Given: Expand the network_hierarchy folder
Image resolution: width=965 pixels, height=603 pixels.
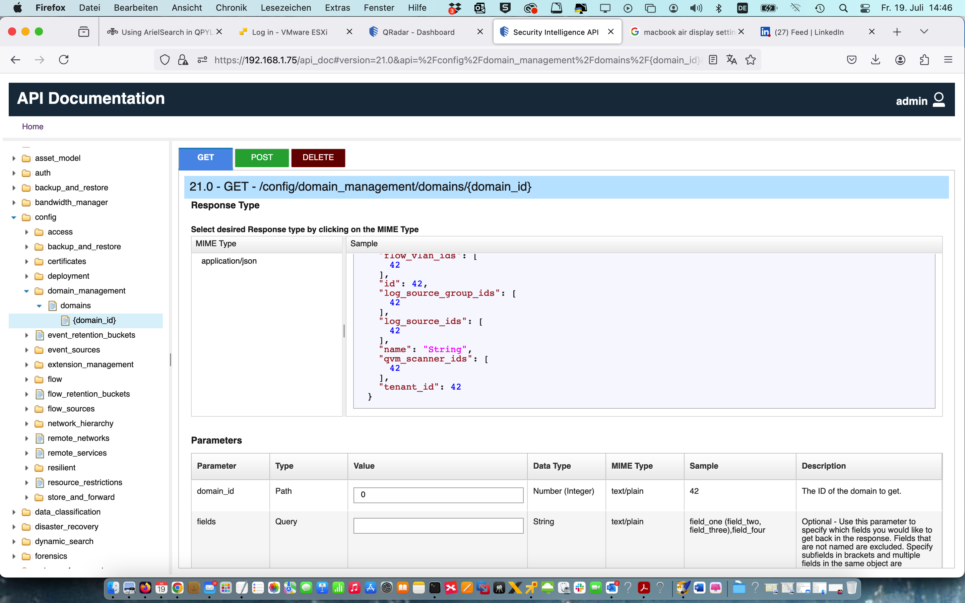Looking at the screenshot, I should [x=27, y=424].
